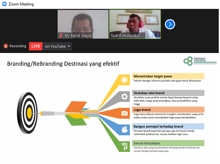Click text Logo harus dibuat semenarik mungkin
This screenshot has height=164, width=220.
pos(168,116)
